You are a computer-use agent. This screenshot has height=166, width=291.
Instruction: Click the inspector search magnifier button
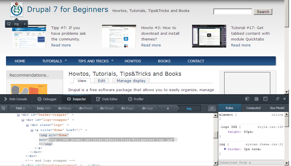click(x=212, y=108)
